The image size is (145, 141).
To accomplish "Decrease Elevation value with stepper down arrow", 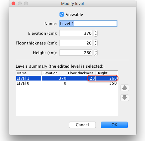I will [96, 35].
